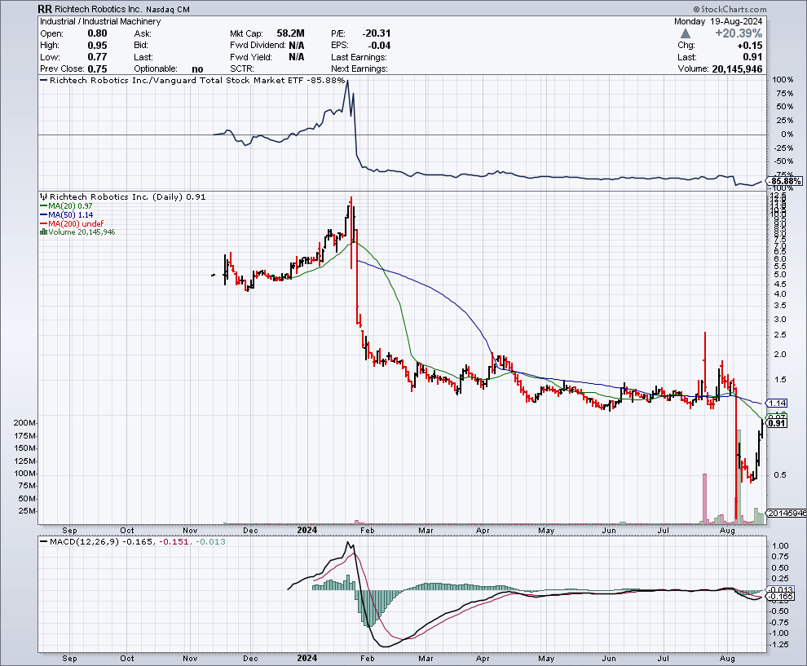
Task: Click the 2024 label on the bottom axis
Action: tap(307, 657)
